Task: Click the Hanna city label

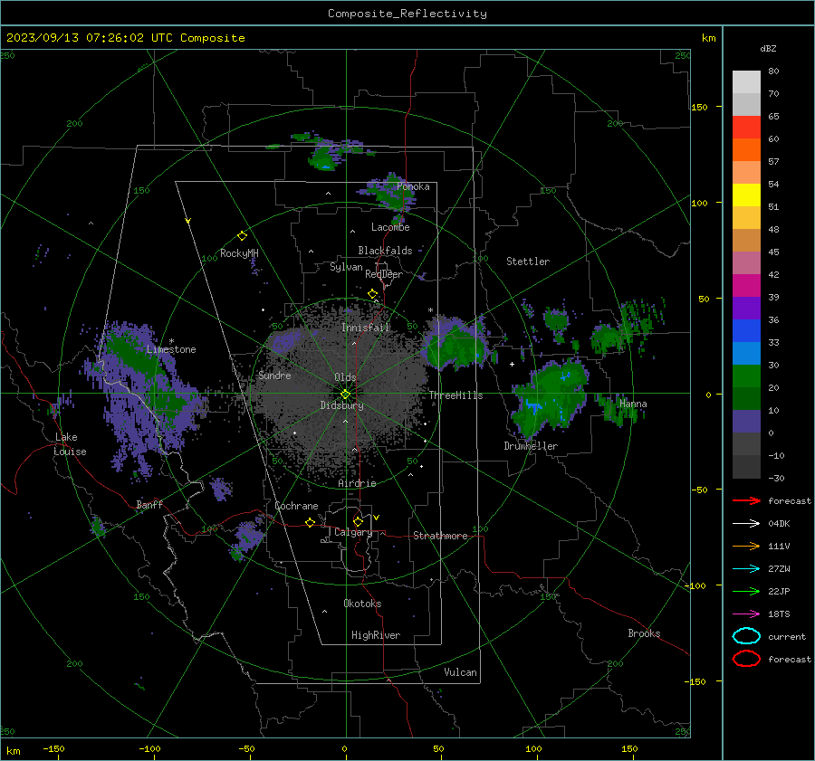Action: click(633, 404)
